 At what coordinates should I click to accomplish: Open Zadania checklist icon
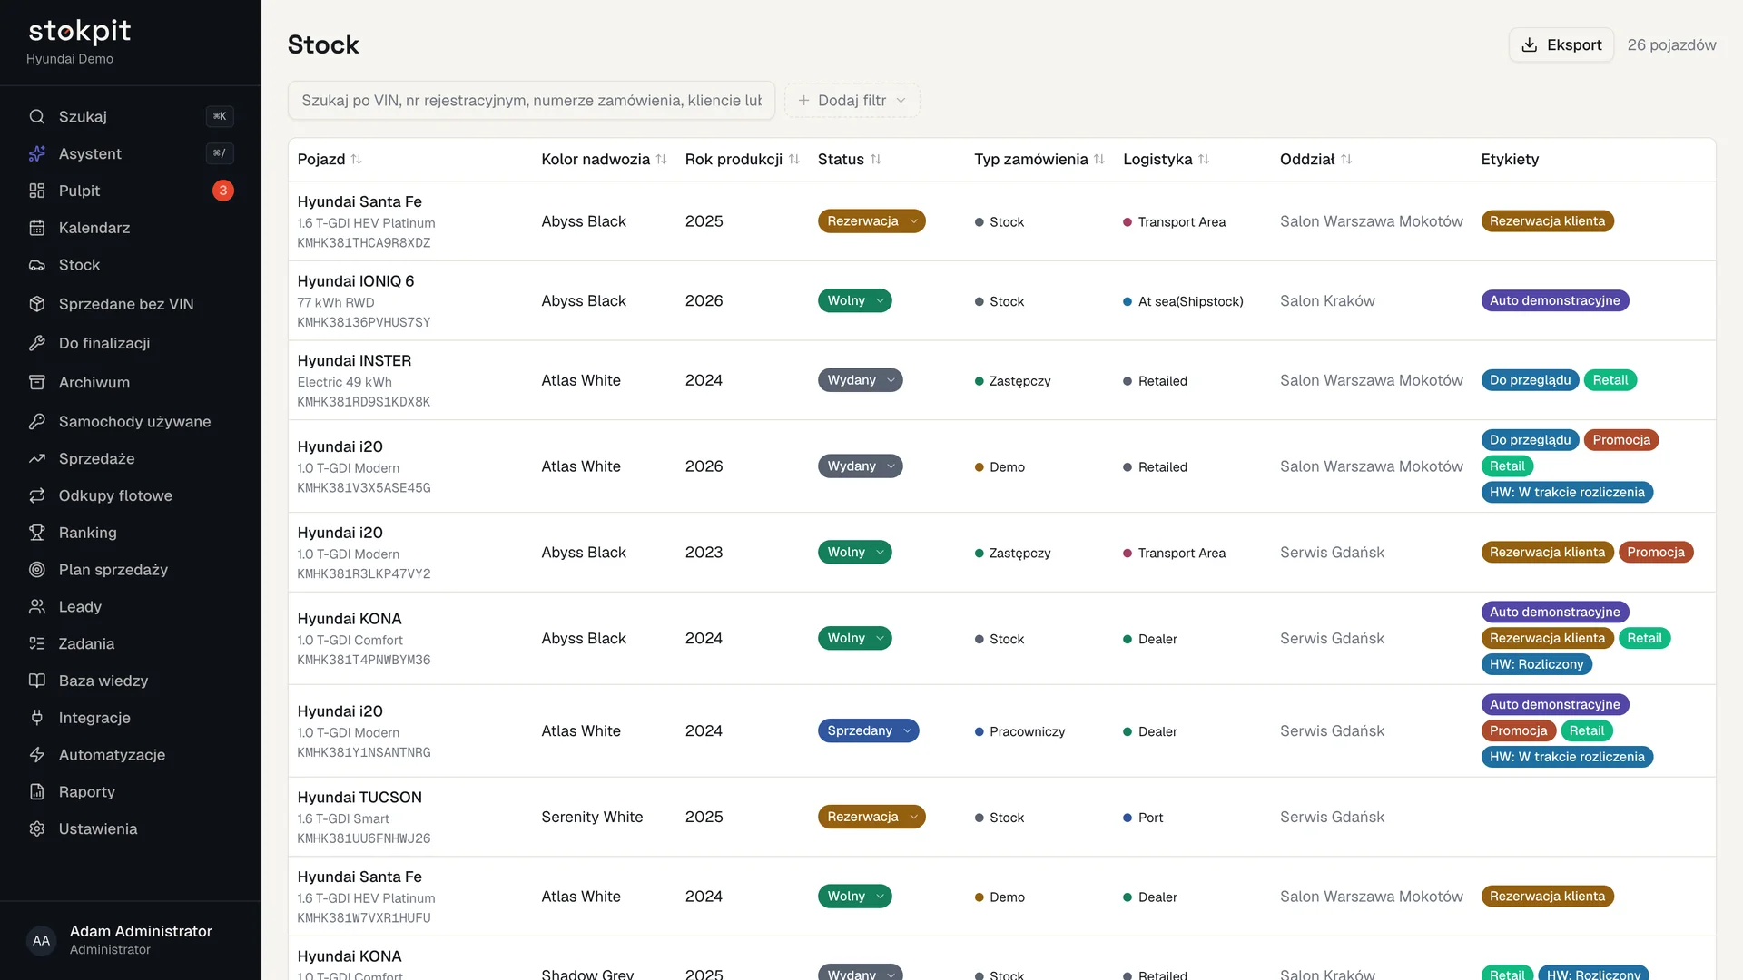(37, 643)
